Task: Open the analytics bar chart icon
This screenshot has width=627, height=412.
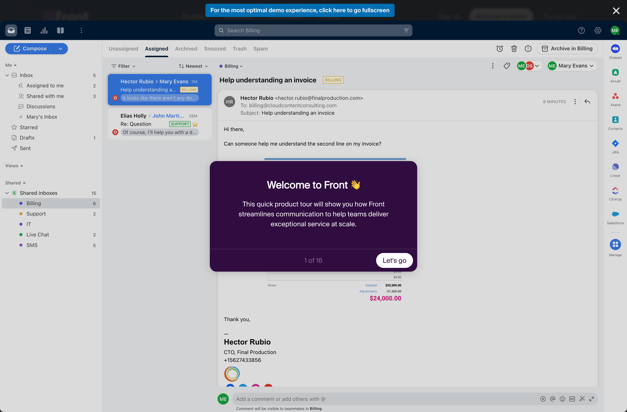Action: click(x=44, y=31)
